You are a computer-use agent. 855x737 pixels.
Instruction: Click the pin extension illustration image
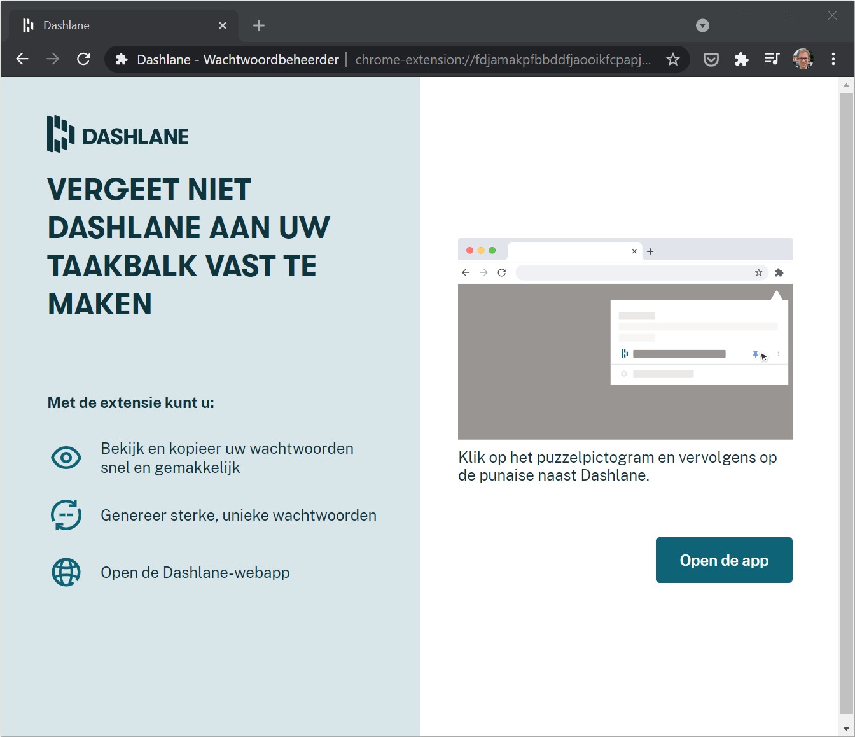click(625, 339)
